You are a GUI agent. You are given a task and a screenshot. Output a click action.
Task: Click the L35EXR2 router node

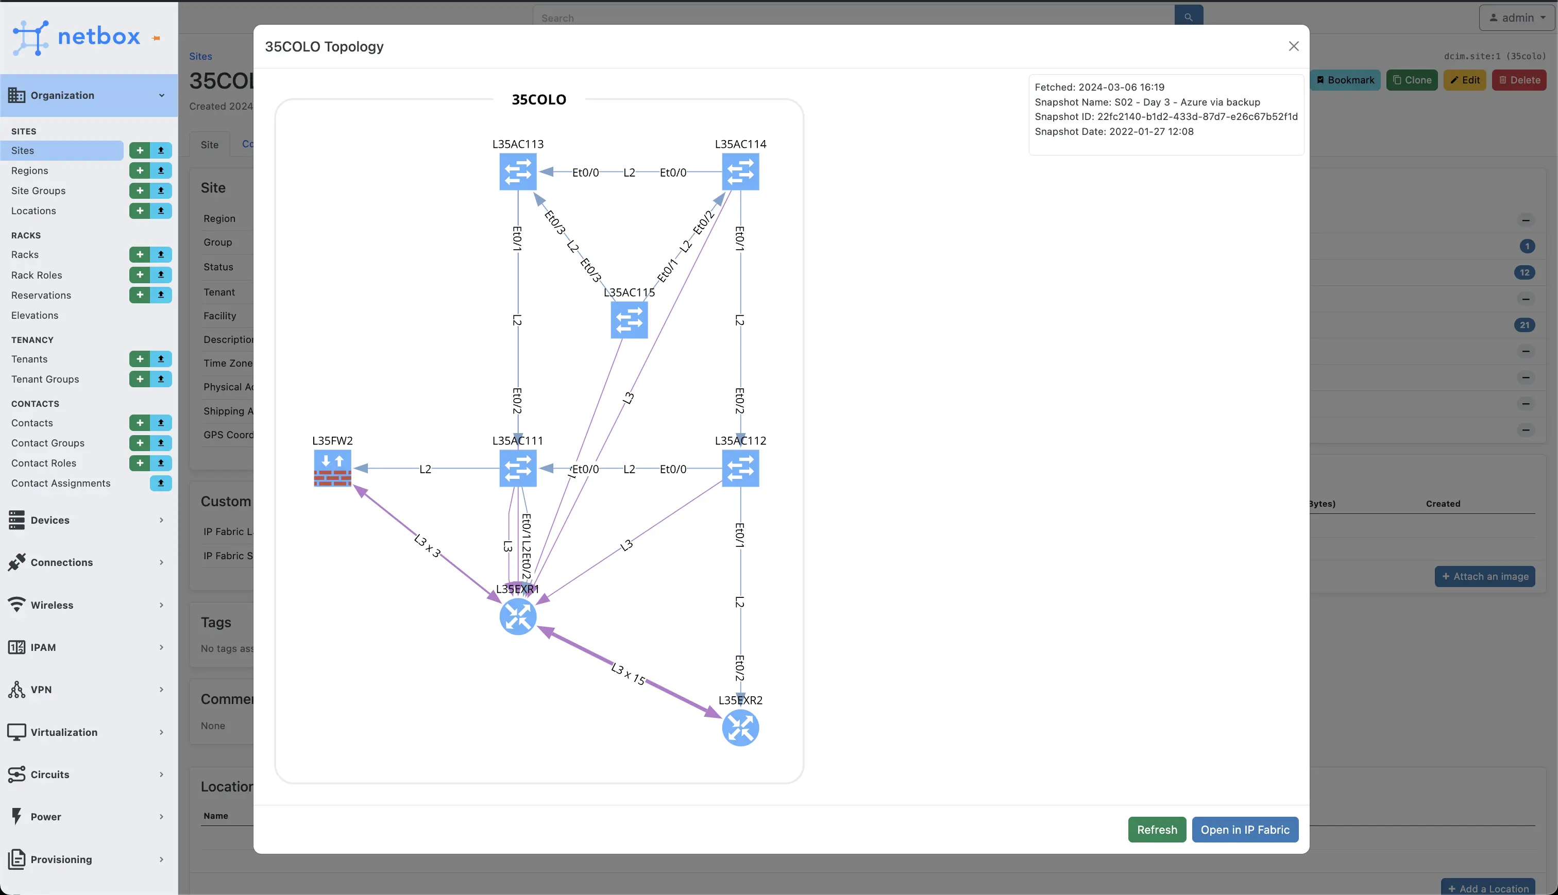coord(740,728)
